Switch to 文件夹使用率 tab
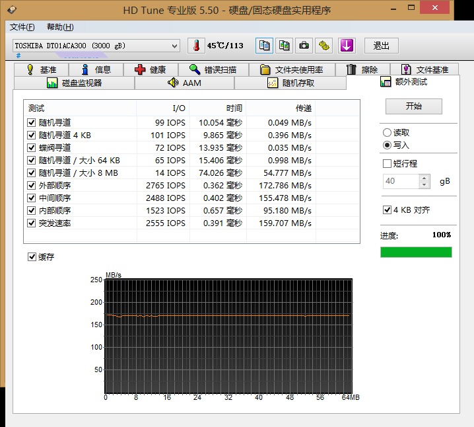Image resolution: width=474 pixels, height=427 pixels. click(x=292, y=69)
